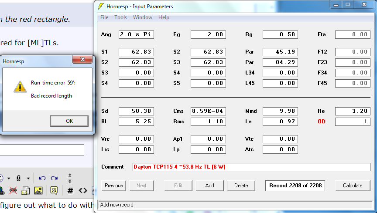Click the warning triangle icon in error dialog
377x213 pixels.
coord(20,87)
